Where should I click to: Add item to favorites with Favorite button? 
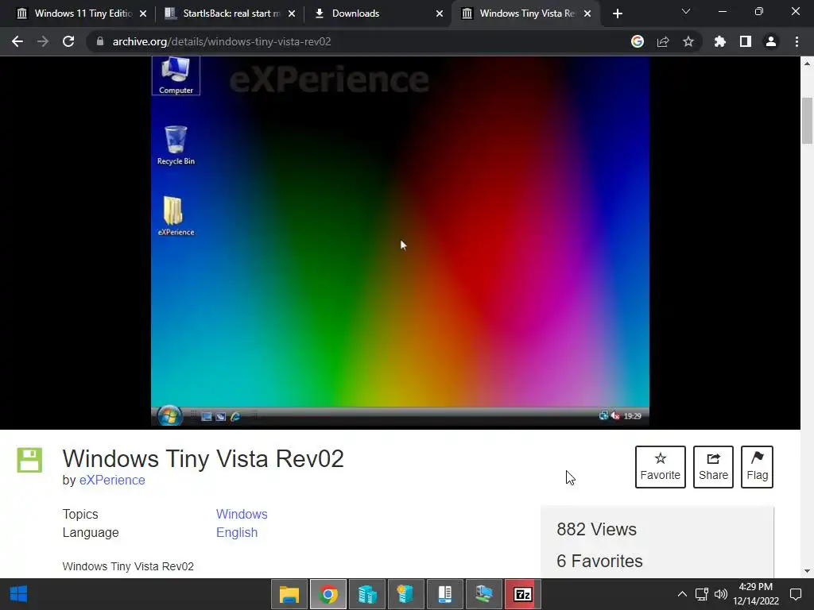661,467
